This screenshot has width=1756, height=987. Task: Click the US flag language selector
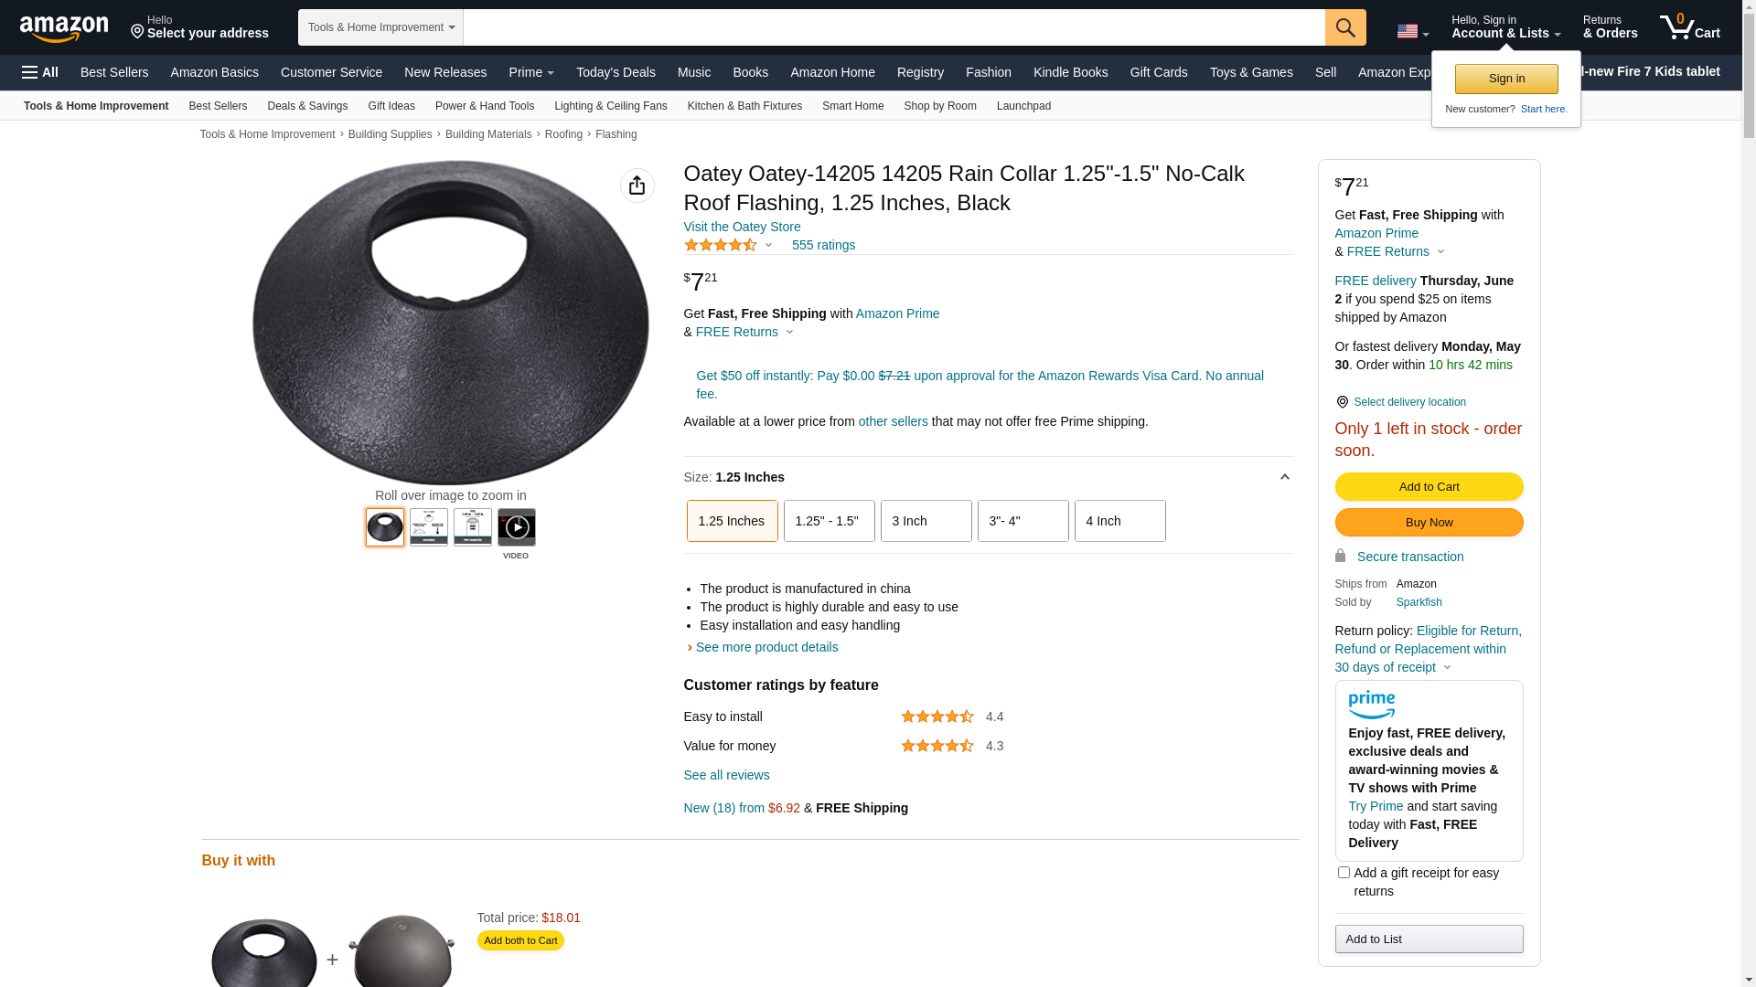coord(1411,32)
